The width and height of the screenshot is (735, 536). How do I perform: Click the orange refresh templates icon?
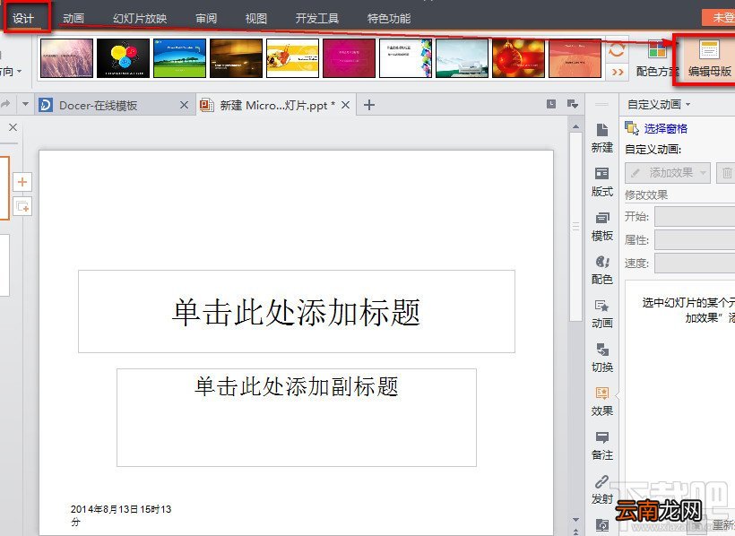tap(617, 48)
